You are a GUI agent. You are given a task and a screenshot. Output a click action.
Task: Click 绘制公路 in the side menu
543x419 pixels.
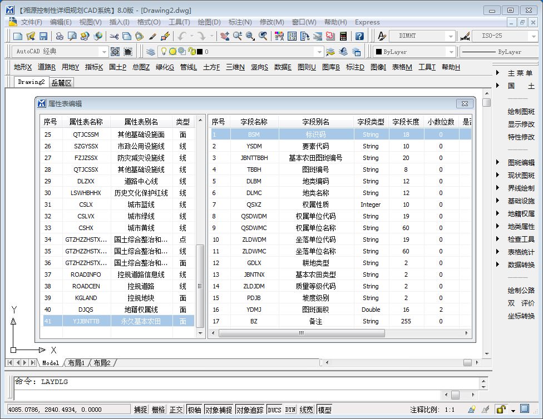521,290
